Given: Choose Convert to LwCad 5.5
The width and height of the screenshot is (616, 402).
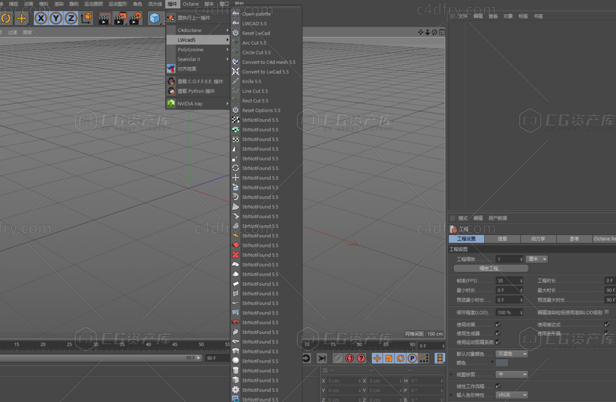Looking at the screenshot, I should coord(266,72).
